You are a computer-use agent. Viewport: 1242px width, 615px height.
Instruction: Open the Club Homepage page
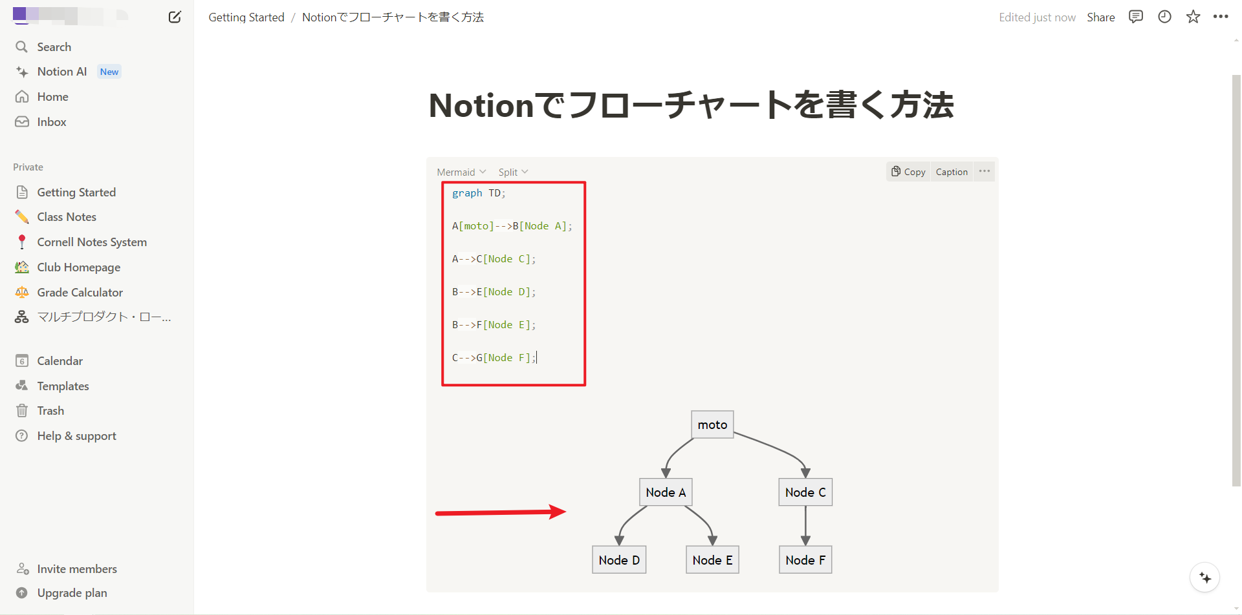pos(79,267)
